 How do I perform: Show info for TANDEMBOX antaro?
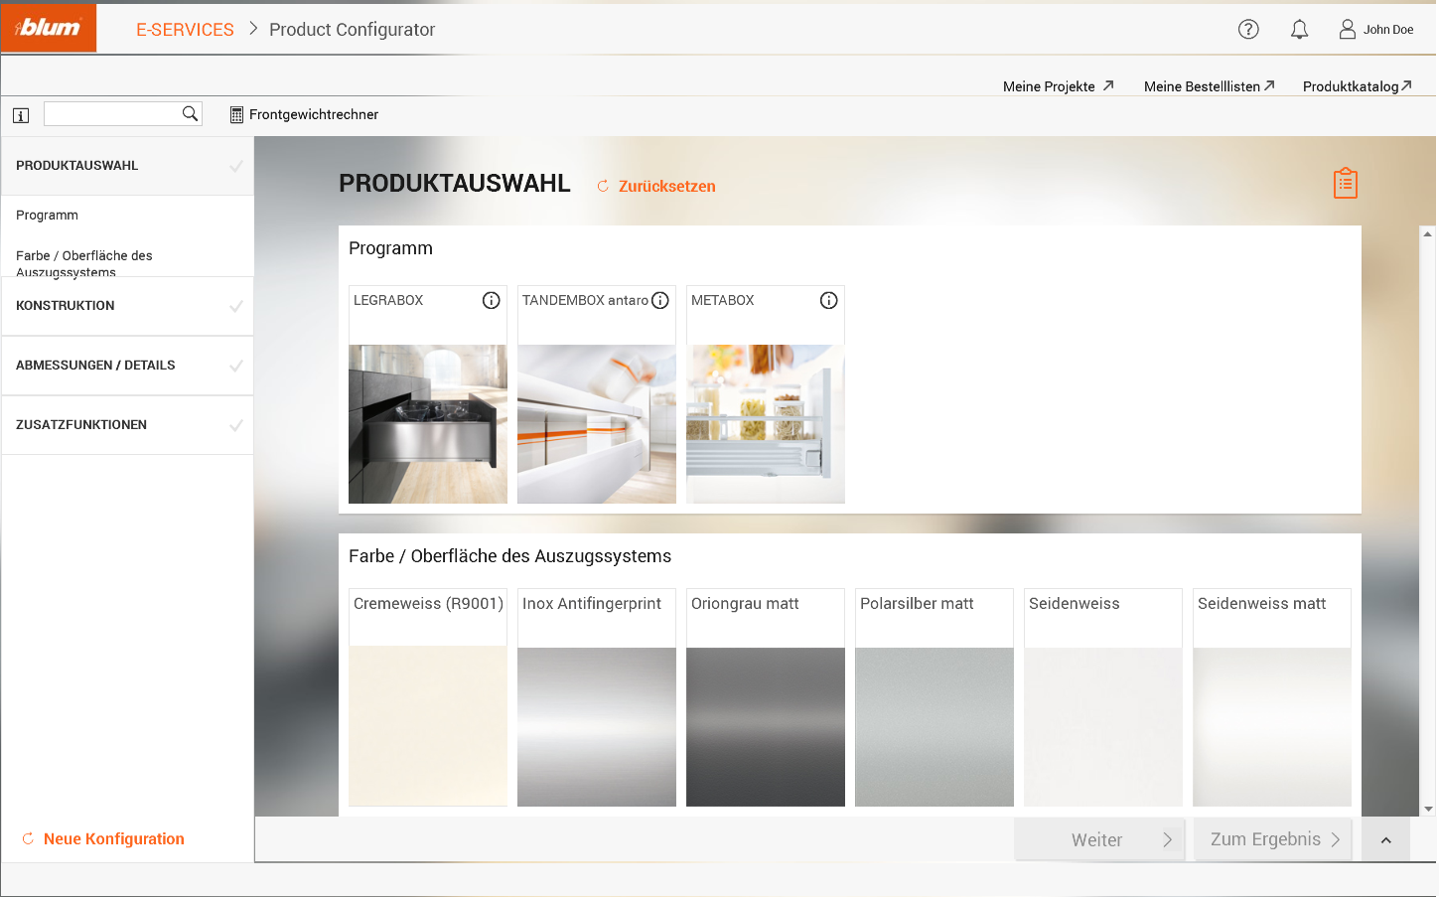[659, 300]
